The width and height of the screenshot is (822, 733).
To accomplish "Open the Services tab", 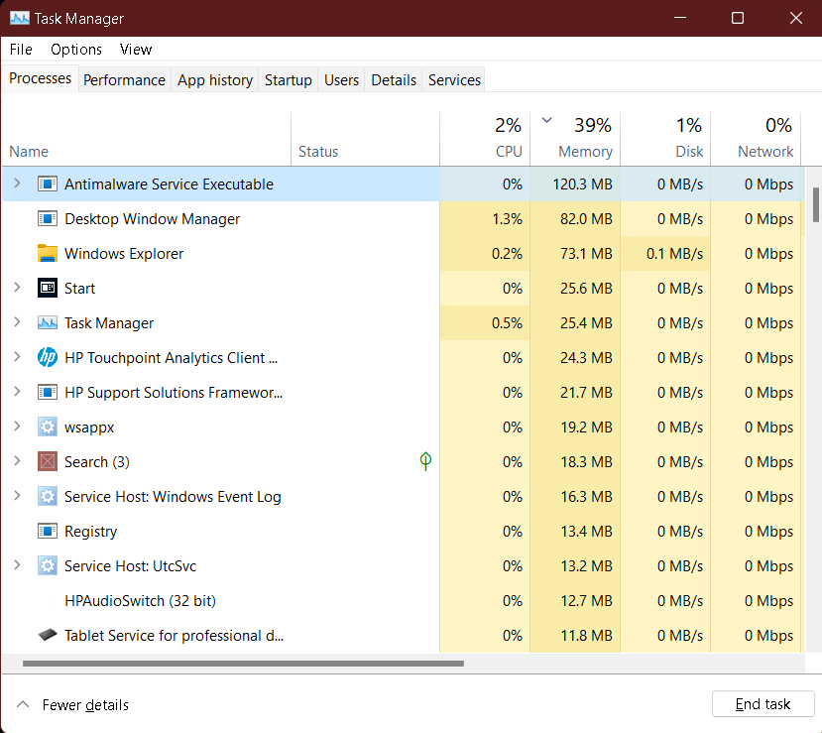I will pyautogui.click(x=454, y=80).
